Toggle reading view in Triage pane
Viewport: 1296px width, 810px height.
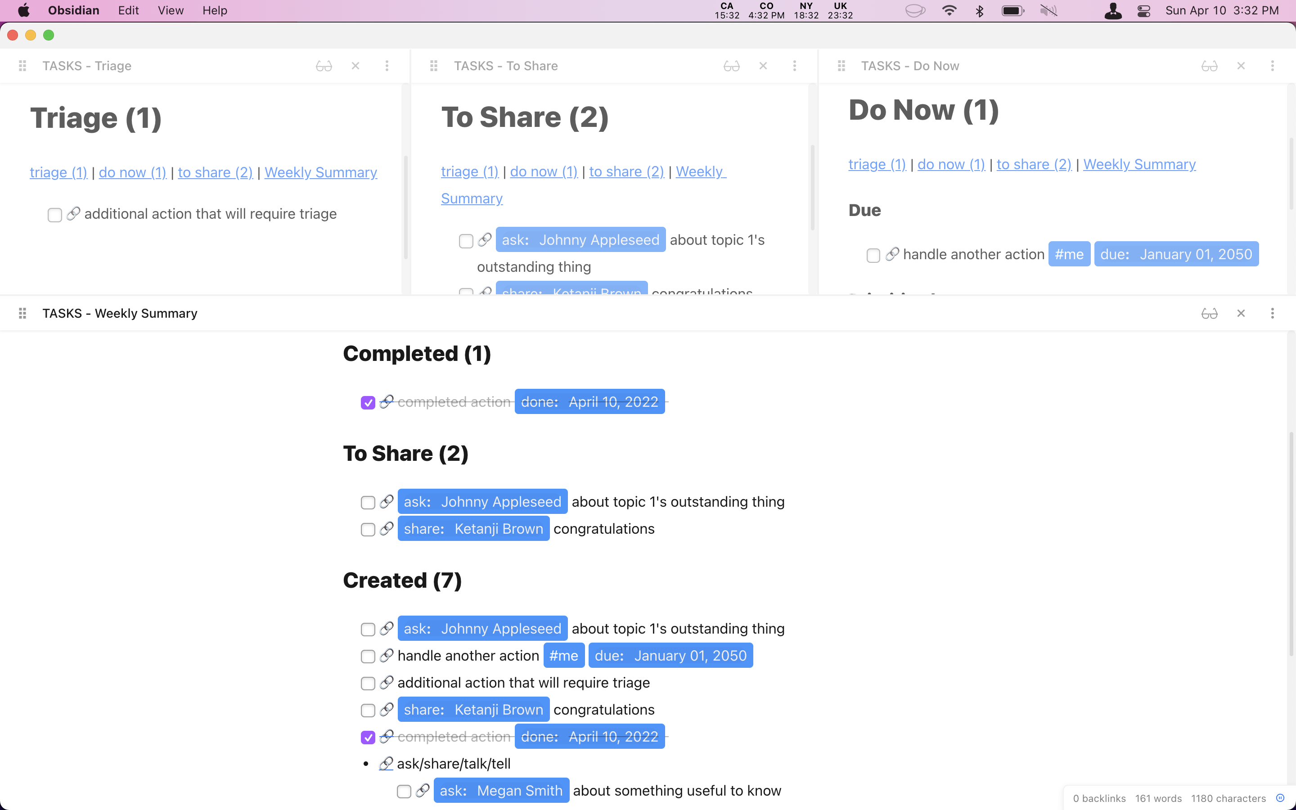coord(324,66)
